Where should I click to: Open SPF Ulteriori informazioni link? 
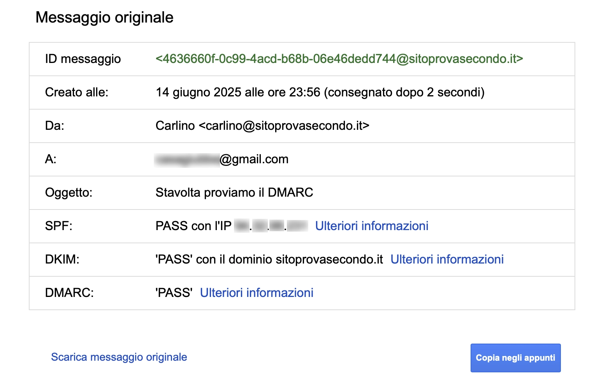(371, 226)
